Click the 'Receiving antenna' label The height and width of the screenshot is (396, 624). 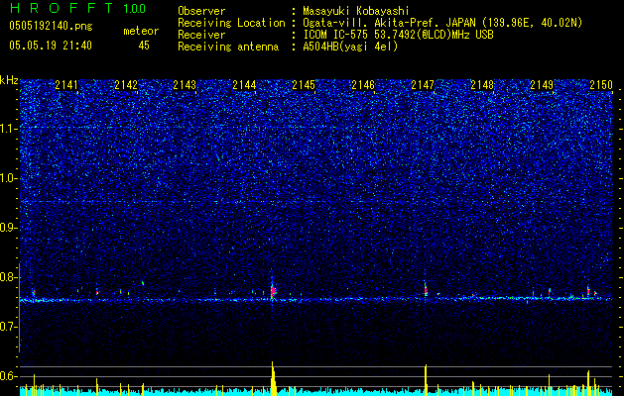(x=228, y=47)
